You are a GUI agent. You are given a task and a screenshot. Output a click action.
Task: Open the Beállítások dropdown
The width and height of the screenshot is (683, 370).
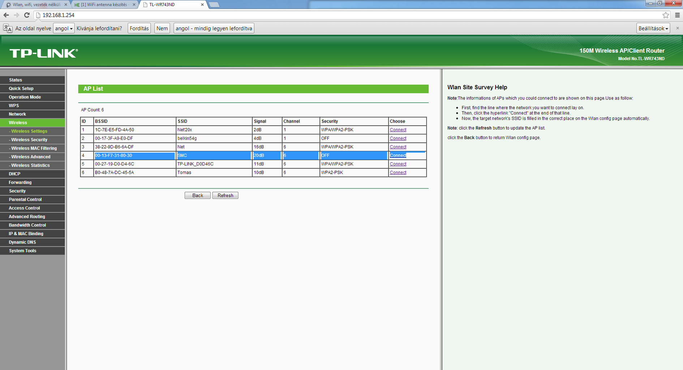coord(653,28)
